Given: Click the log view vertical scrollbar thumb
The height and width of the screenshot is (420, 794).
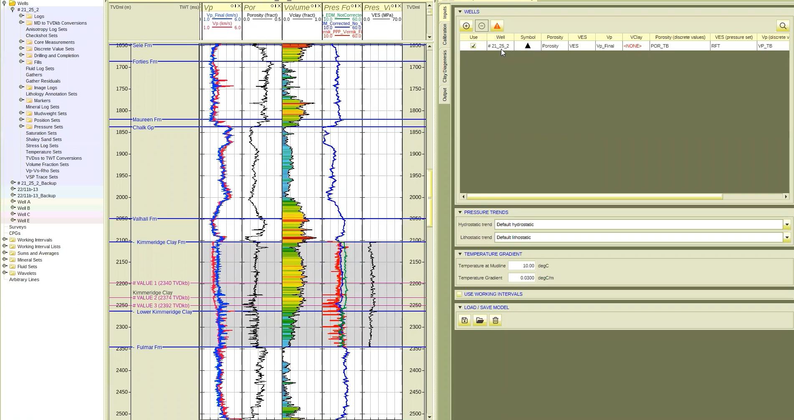Looking at the screenshot, I should 429,197.
